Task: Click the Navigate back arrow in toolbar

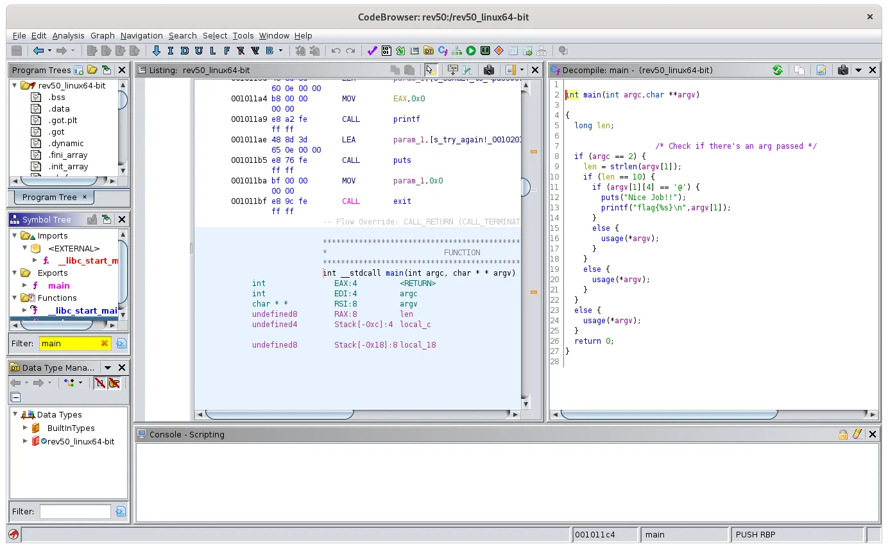Action: pyautogui.click(x=38, y=51)
